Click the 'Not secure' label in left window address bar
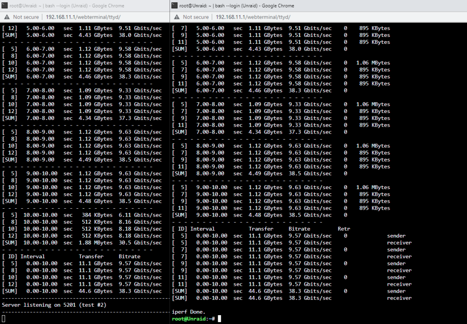This screenshot has width=467, height=324. pyautogui.click(x=26, y=17)
